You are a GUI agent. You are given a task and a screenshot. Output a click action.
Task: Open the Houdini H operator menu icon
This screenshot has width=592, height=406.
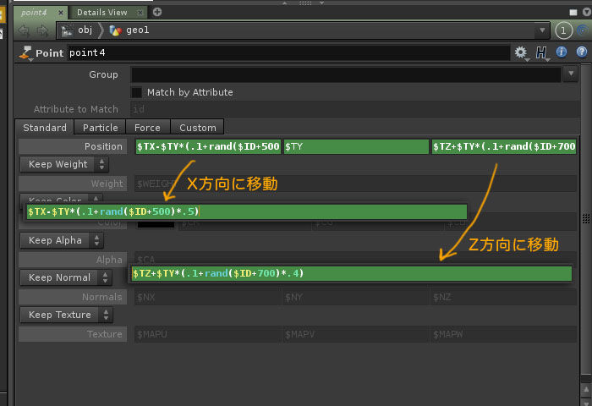click(541, 53)
